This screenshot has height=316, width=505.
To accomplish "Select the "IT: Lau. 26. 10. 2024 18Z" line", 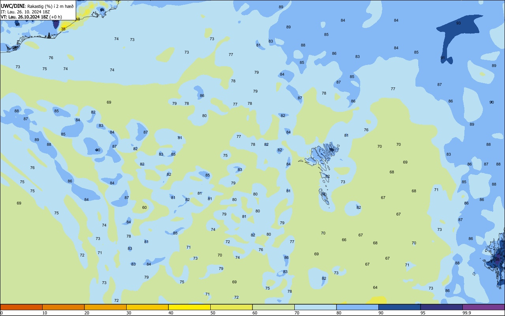I will click(25, 12).
